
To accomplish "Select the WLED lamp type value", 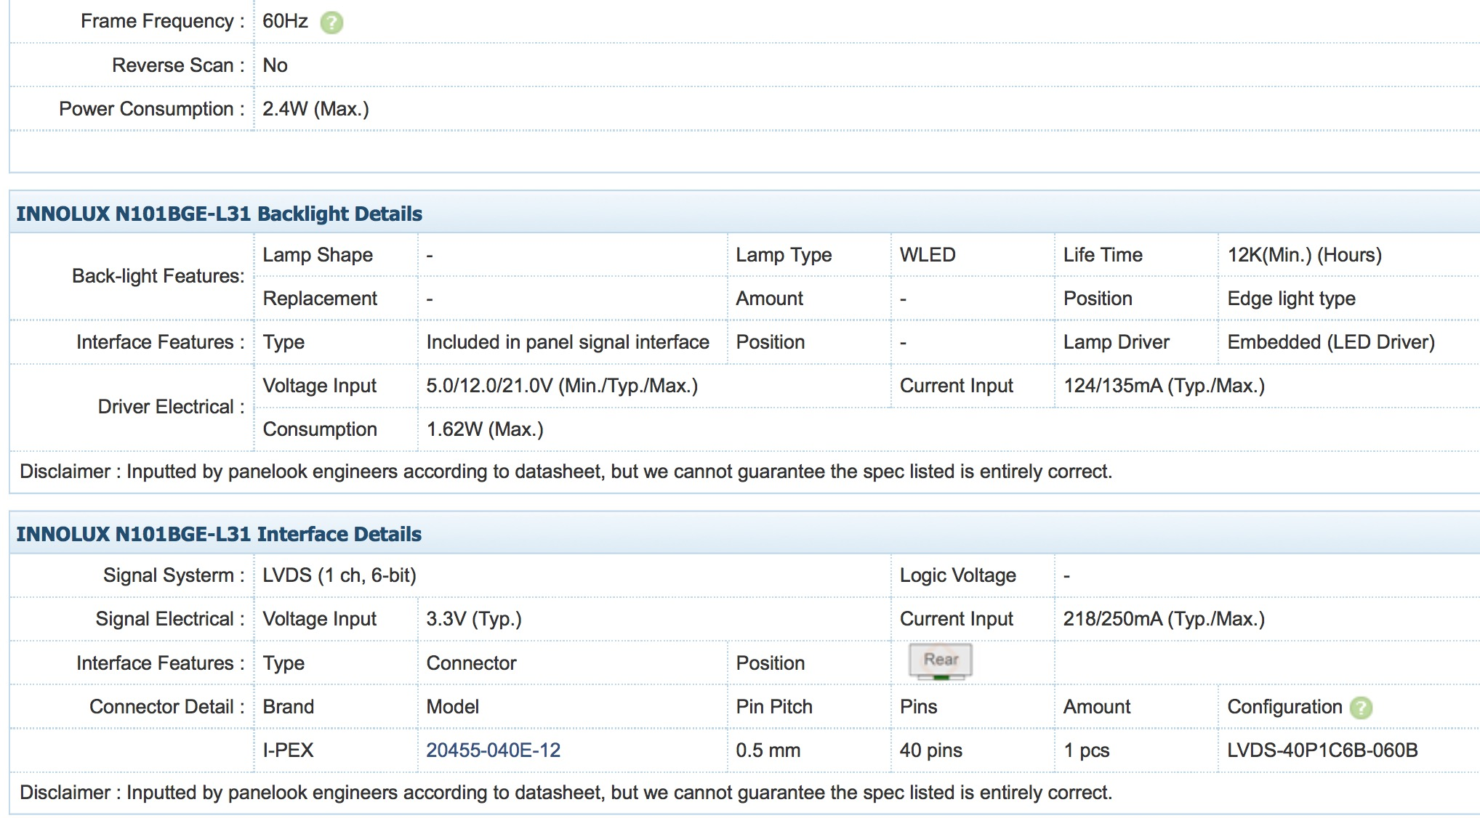I will [928, 255].
